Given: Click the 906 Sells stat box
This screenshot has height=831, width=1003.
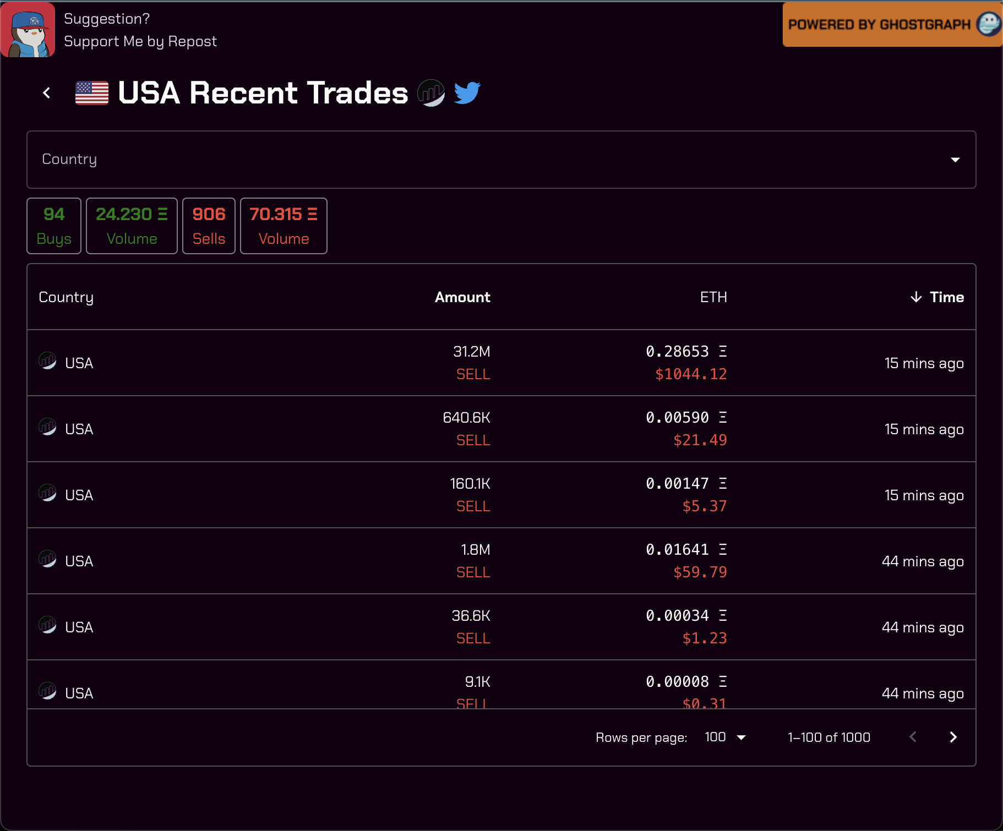Looking at the screenshot, I should (x=209, y=226).
